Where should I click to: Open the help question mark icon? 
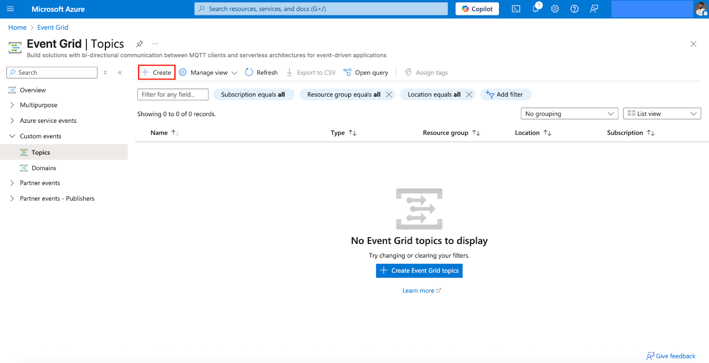(x=574, y=9)
